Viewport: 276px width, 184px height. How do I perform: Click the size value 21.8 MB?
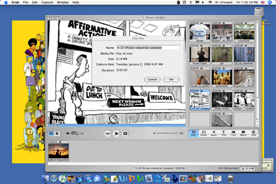coord(121,59)
